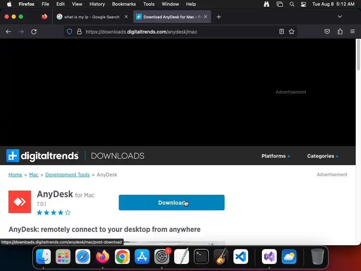The width and height of the screenshot is (361, 271).
Task: Open Terminal from the Dock
Action: 201,257
